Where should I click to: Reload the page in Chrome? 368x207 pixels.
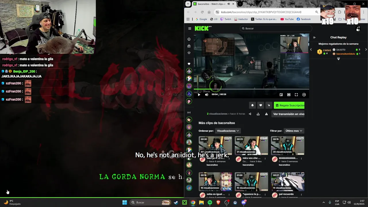click(x=202, y=12)
